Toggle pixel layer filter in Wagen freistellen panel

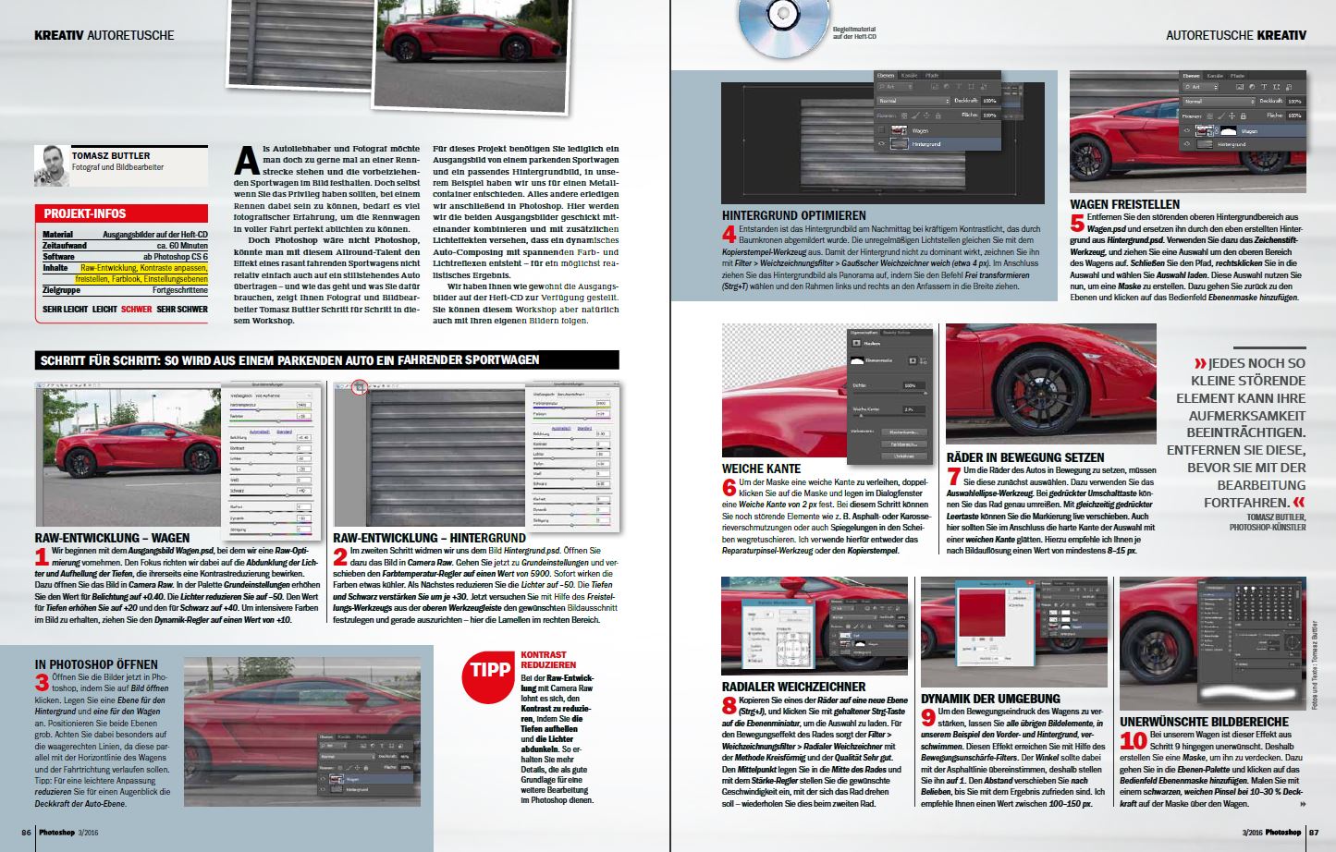tap(1240, 87)
